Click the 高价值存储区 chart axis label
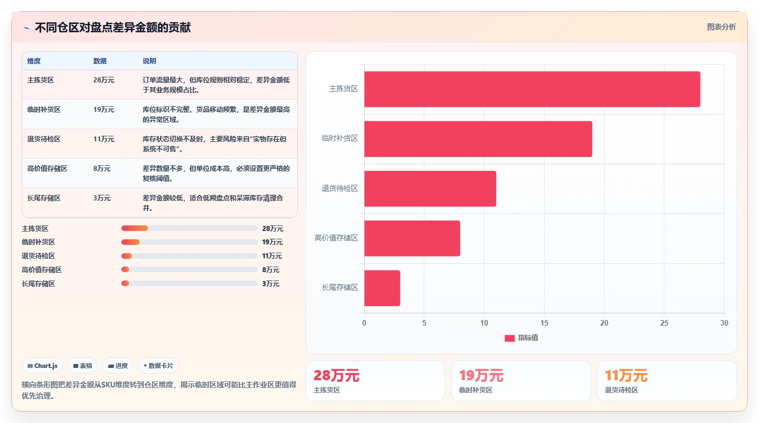The image size is (759, 423). (x=336, y=238)
